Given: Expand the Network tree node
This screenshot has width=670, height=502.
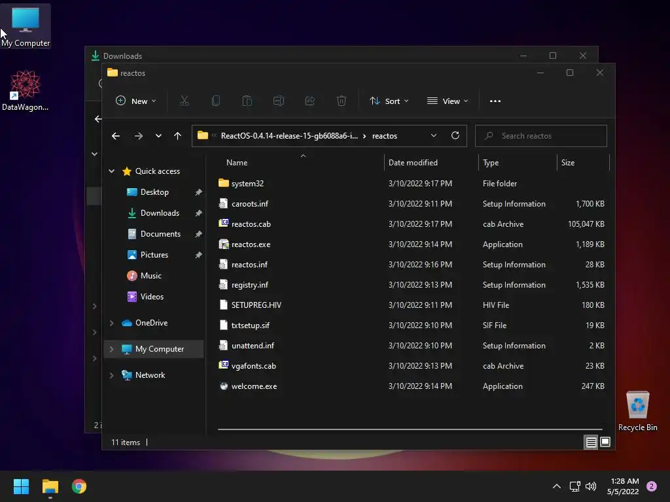Looking at the screenshot, I should coord(111,375).
